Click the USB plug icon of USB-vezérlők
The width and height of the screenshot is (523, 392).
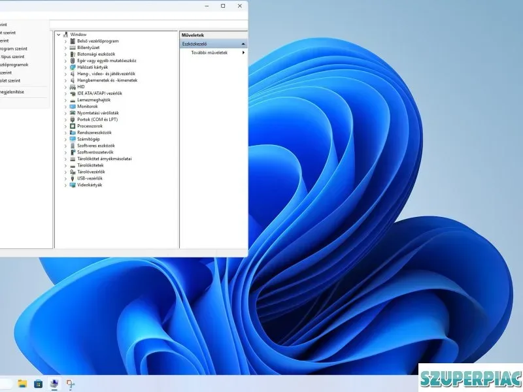[73, 178]
